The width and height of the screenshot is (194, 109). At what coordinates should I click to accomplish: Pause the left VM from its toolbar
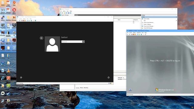[x=27, y=21]
